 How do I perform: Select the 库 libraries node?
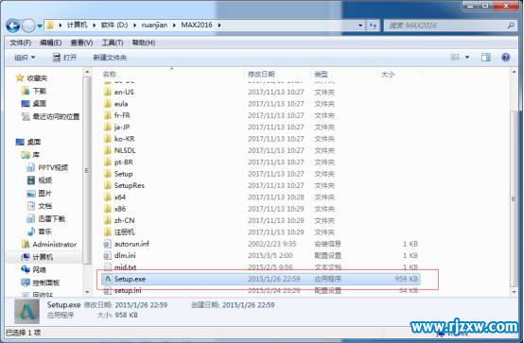pos(30,155)
